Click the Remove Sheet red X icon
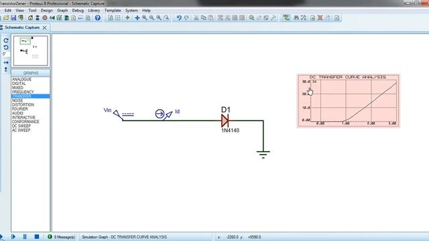The height and width of the screenshot is (241, 429). [320, 18]
